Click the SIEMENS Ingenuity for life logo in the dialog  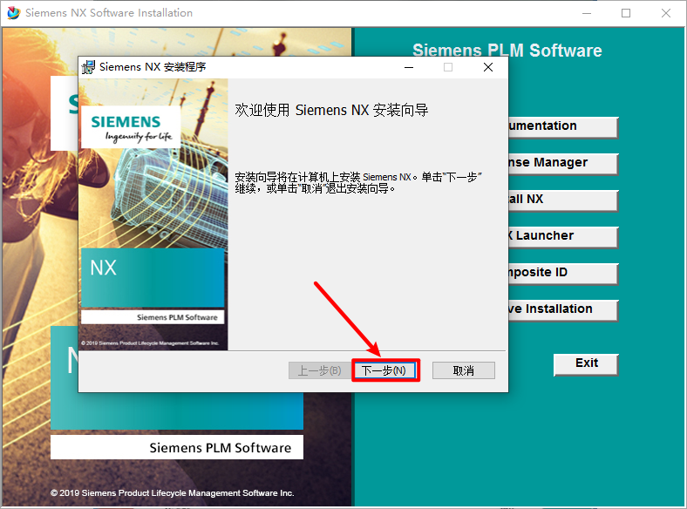(x=131, y=127)
